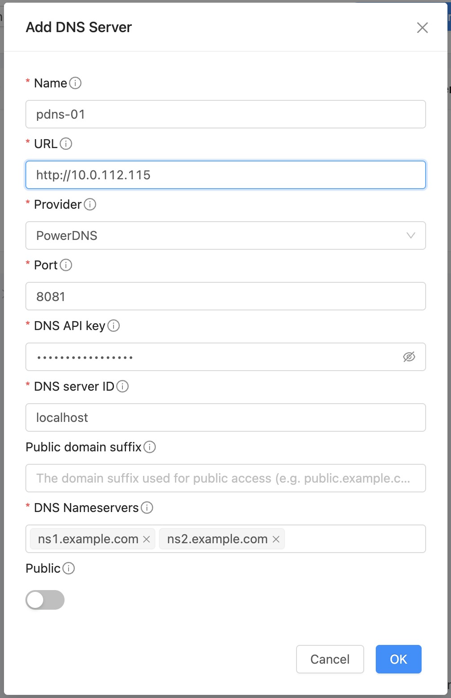The width and height of the screenshot is (451, 698).
Task: Click the DNS server ID info icon
Action: tap(122, 386)
